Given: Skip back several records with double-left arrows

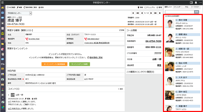Looking at the screenshot, I should [x=137, y=13].
